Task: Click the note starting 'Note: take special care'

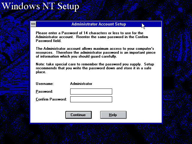Action: coord(95,68)
